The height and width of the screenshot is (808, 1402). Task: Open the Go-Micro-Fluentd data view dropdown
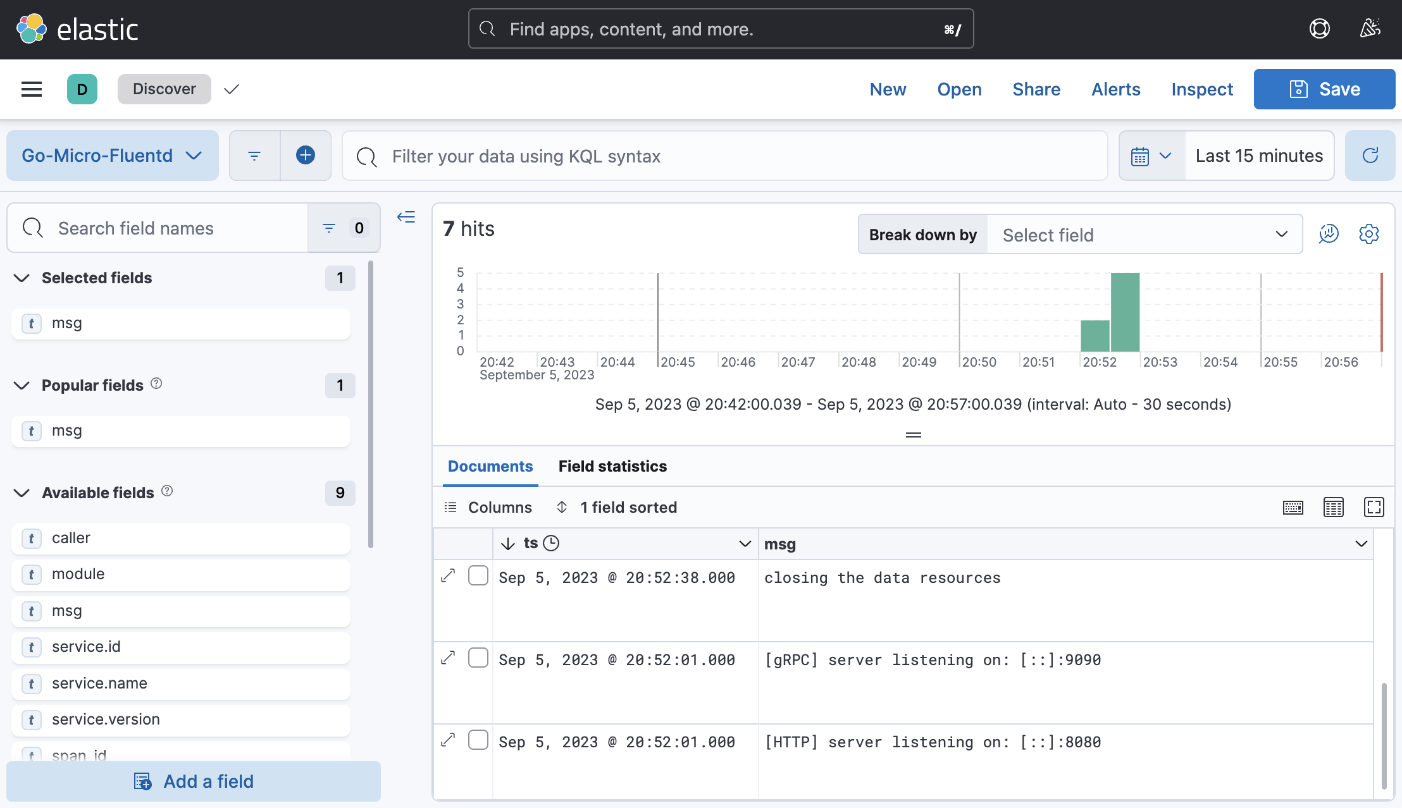pos(113,156)
